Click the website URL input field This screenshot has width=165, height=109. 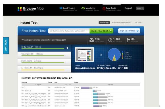tap(69, 31)
